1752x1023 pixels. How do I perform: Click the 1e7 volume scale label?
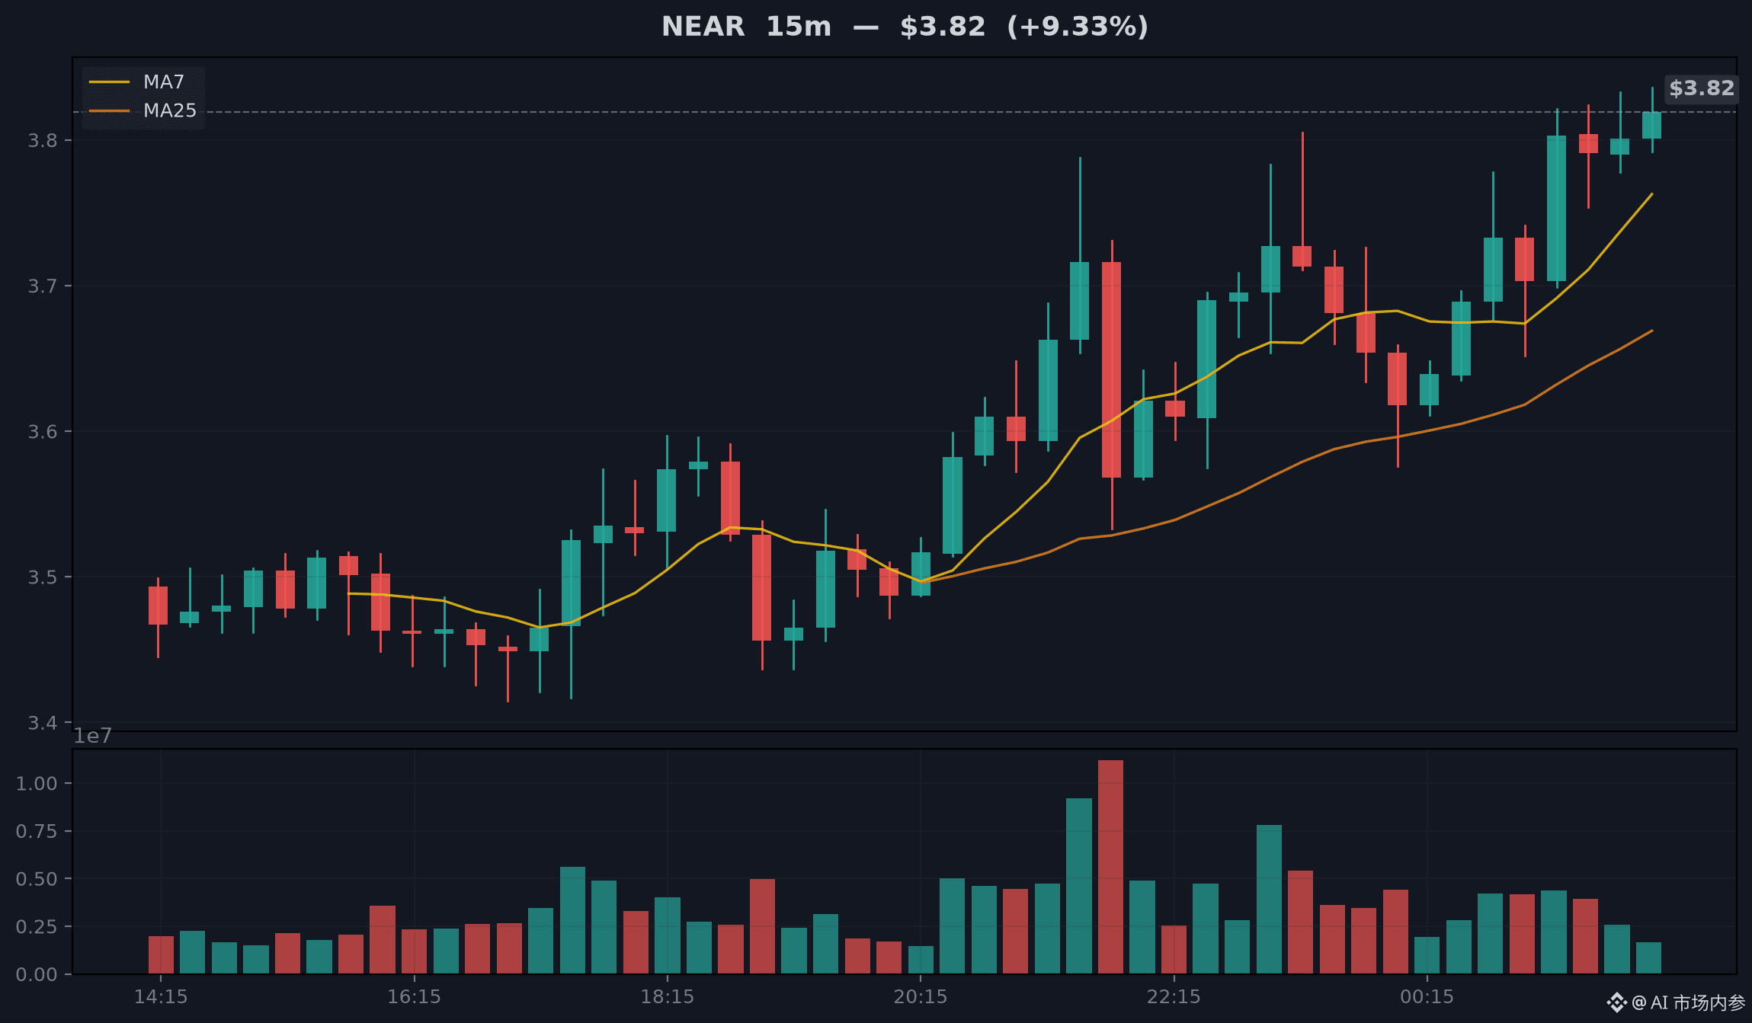click(92, 736)
